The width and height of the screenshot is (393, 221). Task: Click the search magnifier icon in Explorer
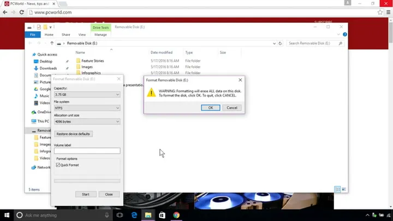[341, 43]
